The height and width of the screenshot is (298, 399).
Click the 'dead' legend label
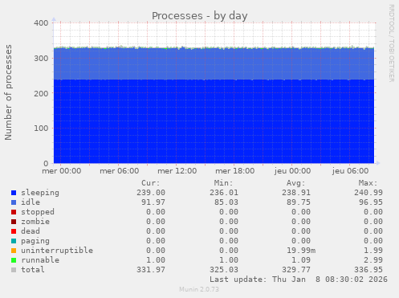click(x=31, y=231)
